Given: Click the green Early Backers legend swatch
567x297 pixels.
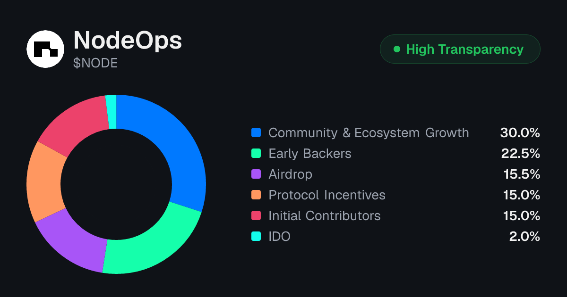Looking at the screenshot, I should pos(256,154).
